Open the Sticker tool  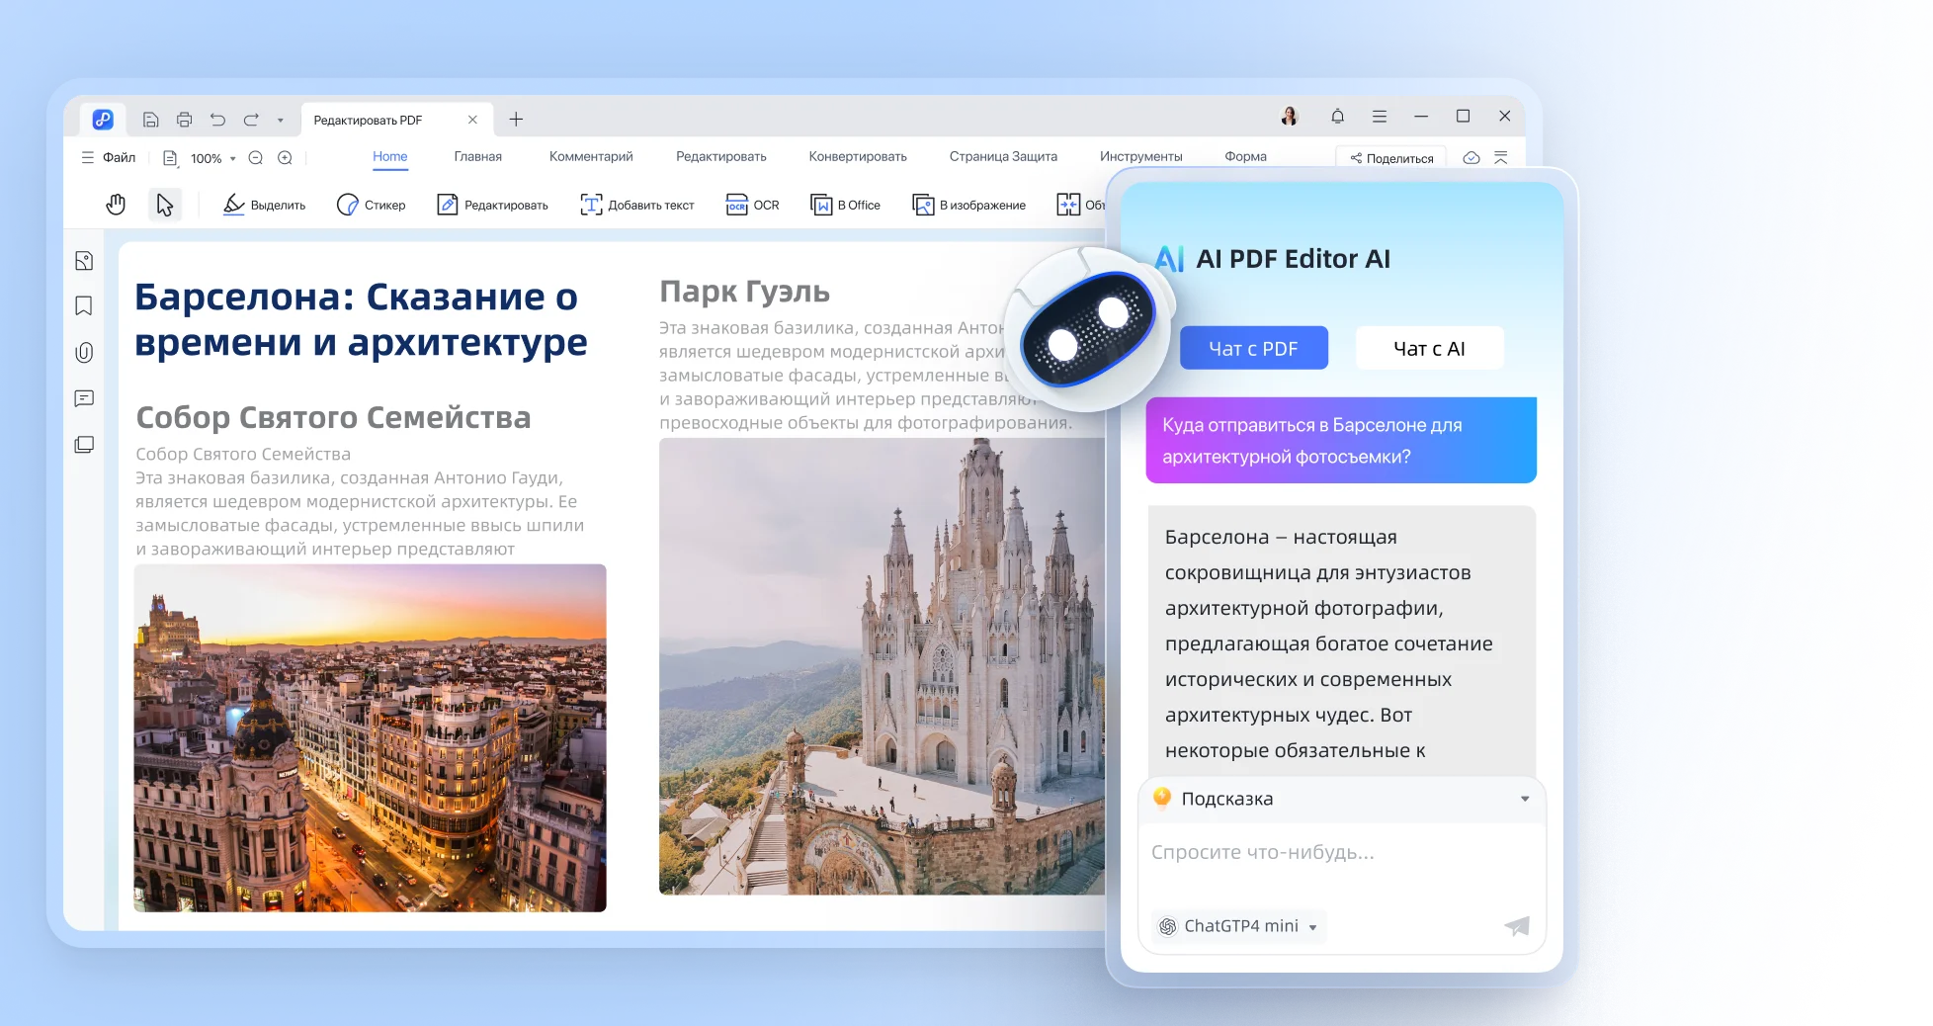point(373,205)
